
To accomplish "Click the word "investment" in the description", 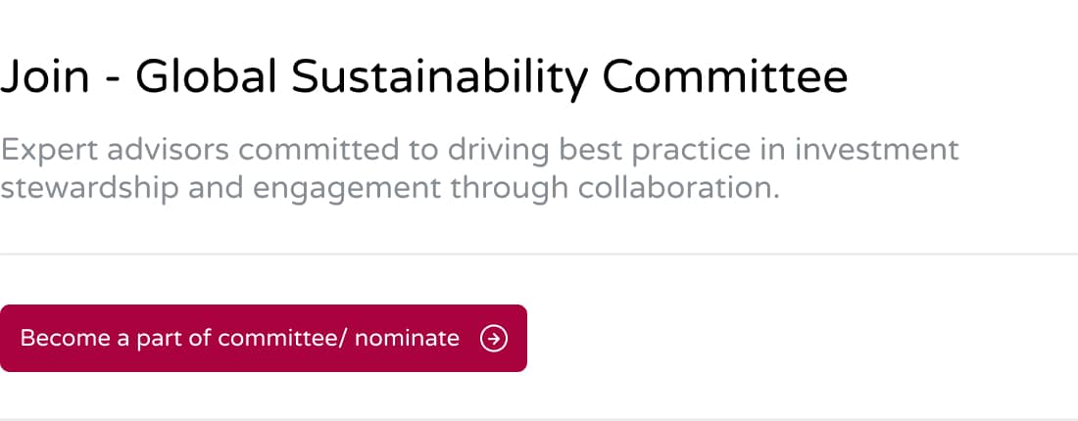I will pyautogui.click(x=875, y=151).
